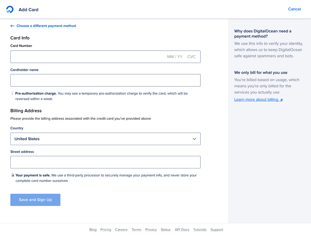The width and height of the screenshot is (311, 236).
Task: Open the Pricing footer link
Action: (x=105, y=229)
